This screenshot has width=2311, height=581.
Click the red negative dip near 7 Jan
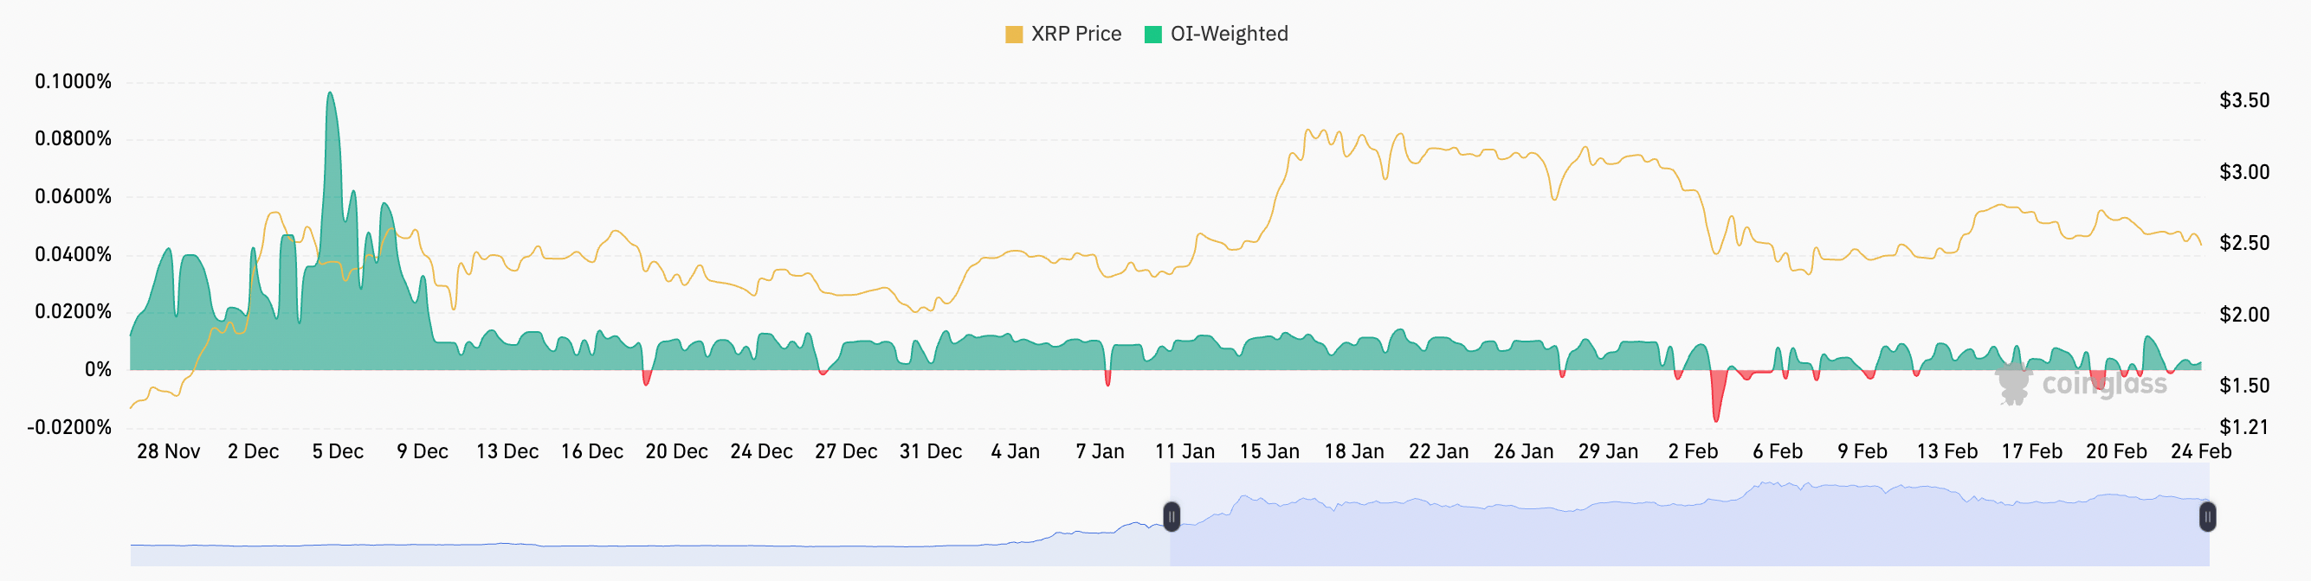(1108, 380)
